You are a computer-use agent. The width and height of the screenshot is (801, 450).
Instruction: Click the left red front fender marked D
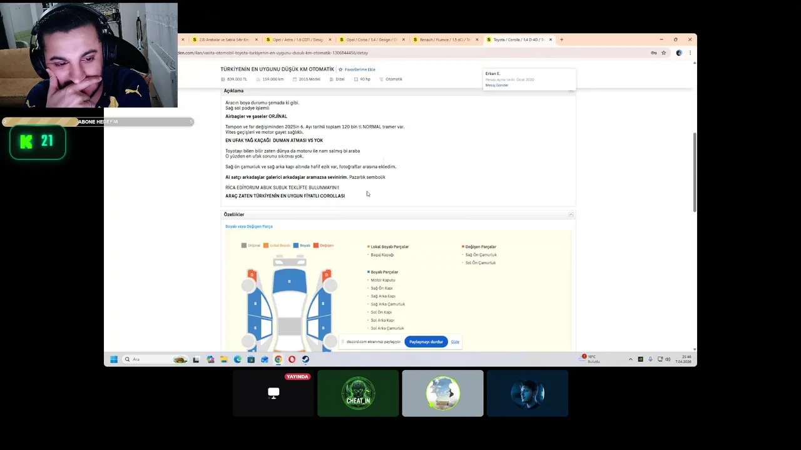252,274
